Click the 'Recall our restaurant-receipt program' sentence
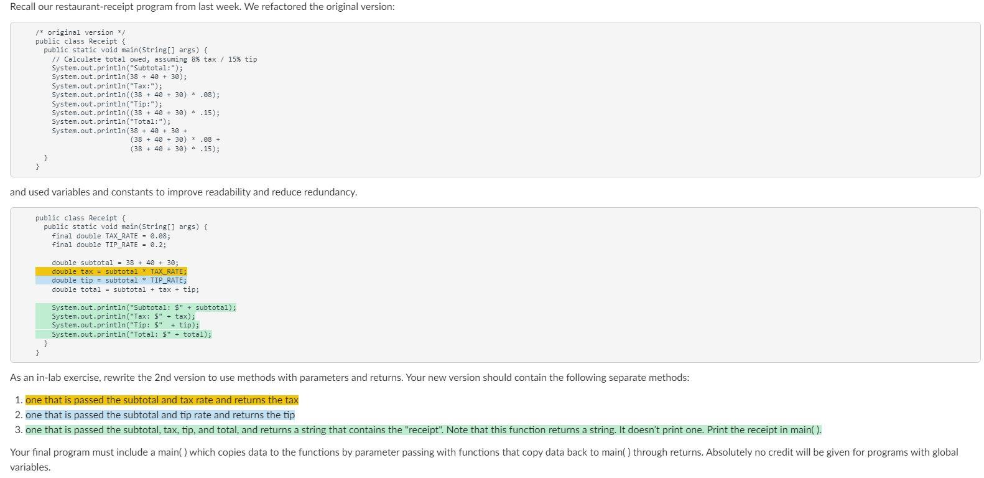 pyautogui.click(x=202, y=6)
